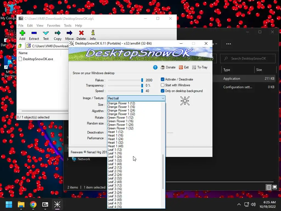
Task: Open the Edit menu in 7-Zip
Action: point(30,26)
